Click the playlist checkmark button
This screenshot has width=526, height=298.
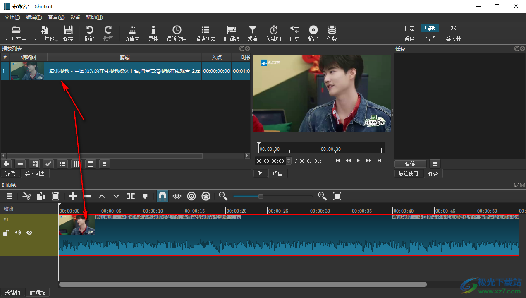point(48,164)
